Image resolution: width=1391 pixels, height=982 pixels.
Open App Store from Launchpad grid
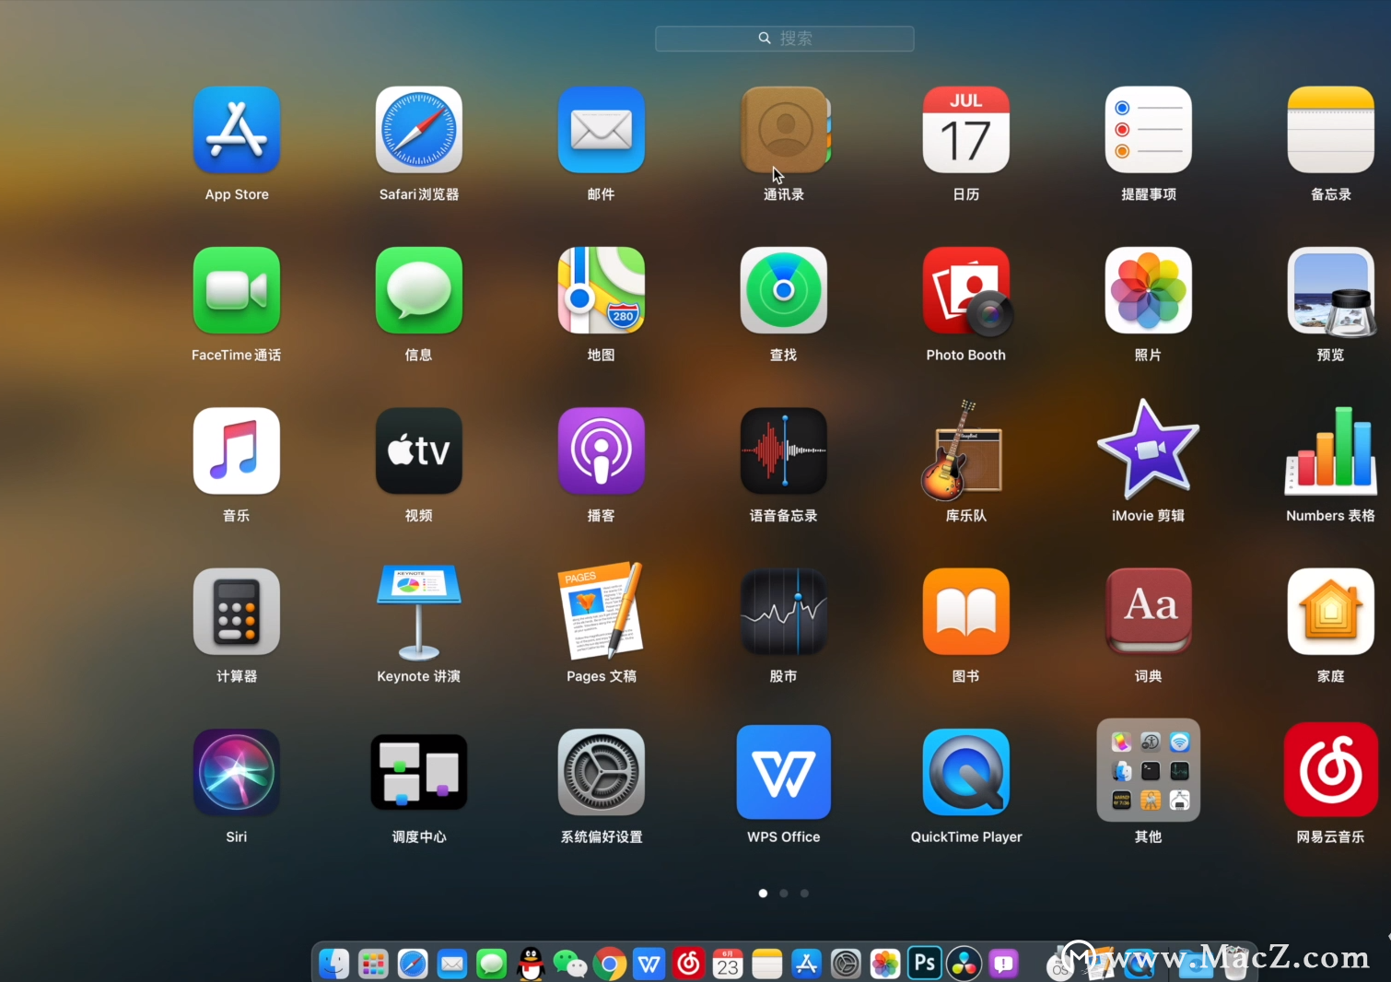237,130
